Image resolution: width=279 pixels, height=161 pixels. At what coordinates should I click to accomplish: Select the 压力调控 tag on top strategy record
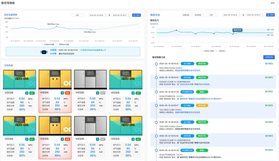pos(187,64)
